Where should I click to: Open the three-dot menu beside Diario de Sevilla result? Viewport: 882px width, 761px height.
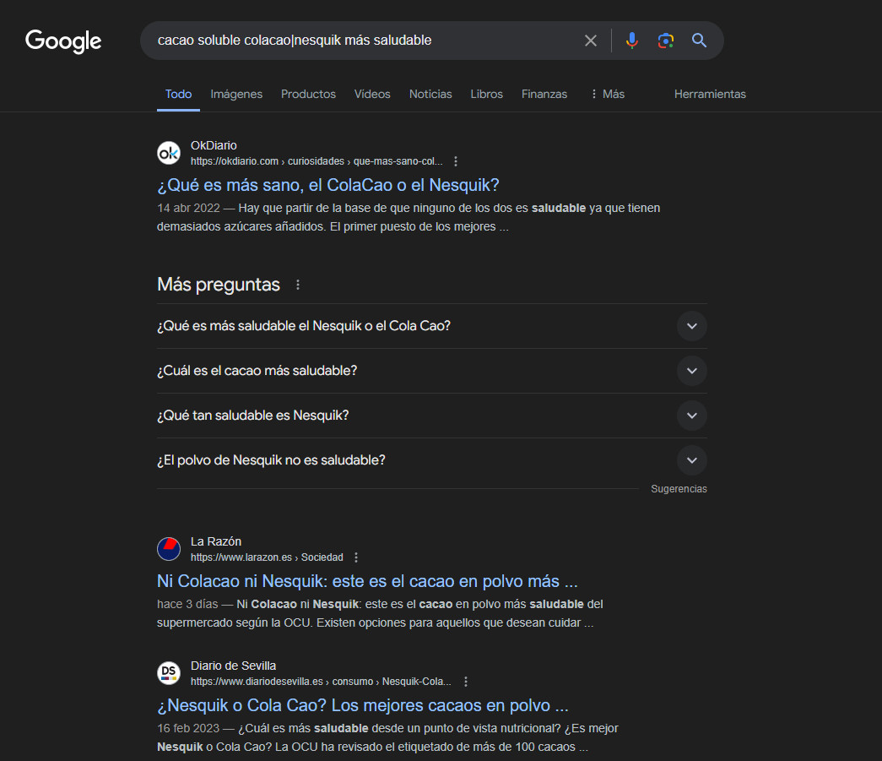pyautogui.click(x=465, y=682)
